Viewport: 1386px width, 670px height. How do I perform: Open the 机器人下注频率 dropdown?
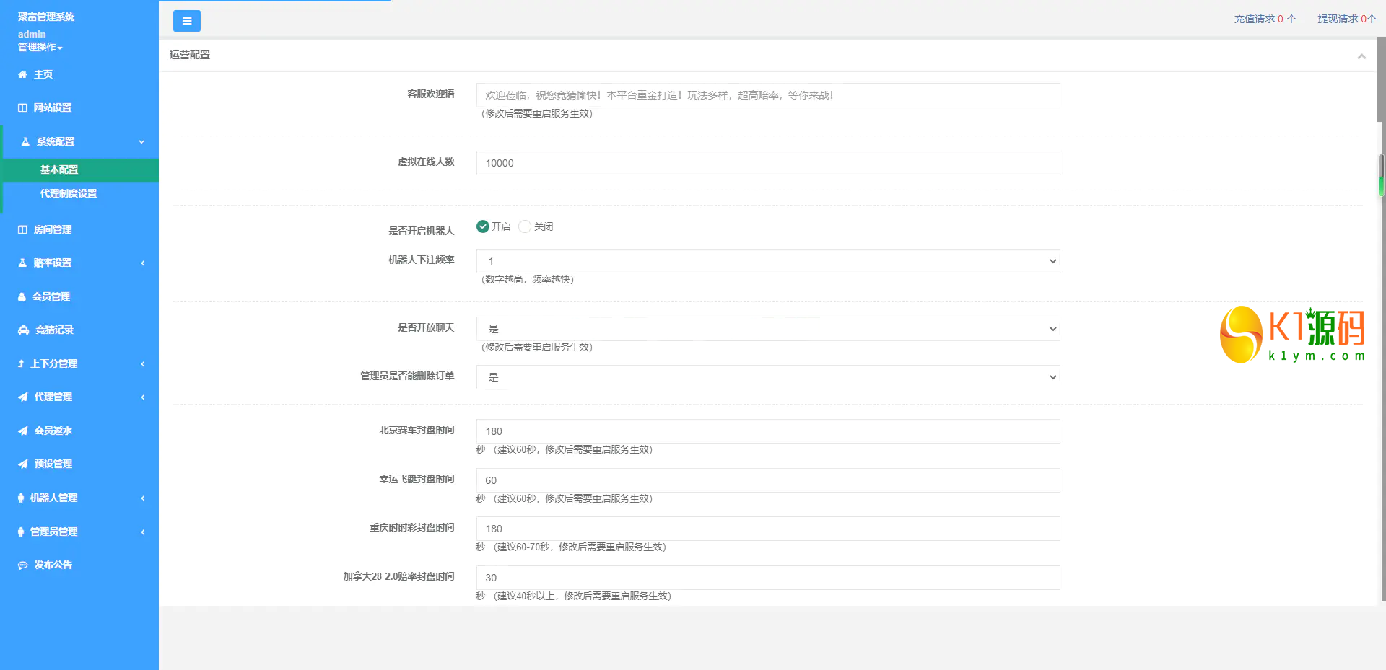pos(767,261)
